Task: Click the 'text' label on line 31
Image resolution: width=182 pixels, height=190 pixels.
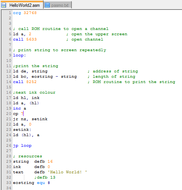Action: pos(18,172)
